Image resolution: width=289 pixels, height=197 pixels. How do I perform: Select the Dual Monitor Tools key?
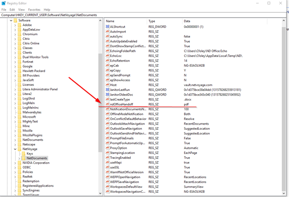click(35, 57)
